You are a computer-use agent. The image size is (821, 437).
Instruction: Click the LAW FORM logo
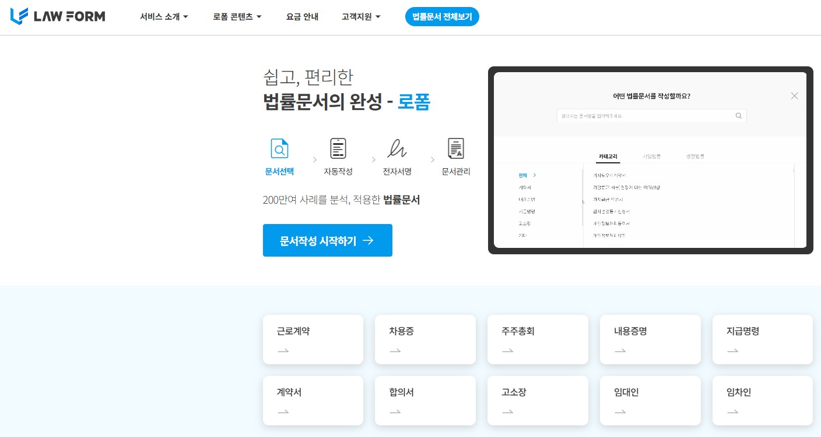58,16
